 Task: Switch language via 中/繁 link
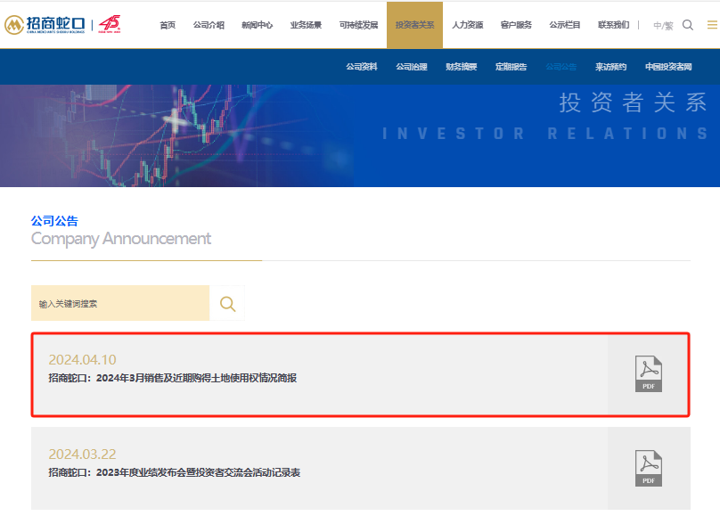tap(663, 26)
